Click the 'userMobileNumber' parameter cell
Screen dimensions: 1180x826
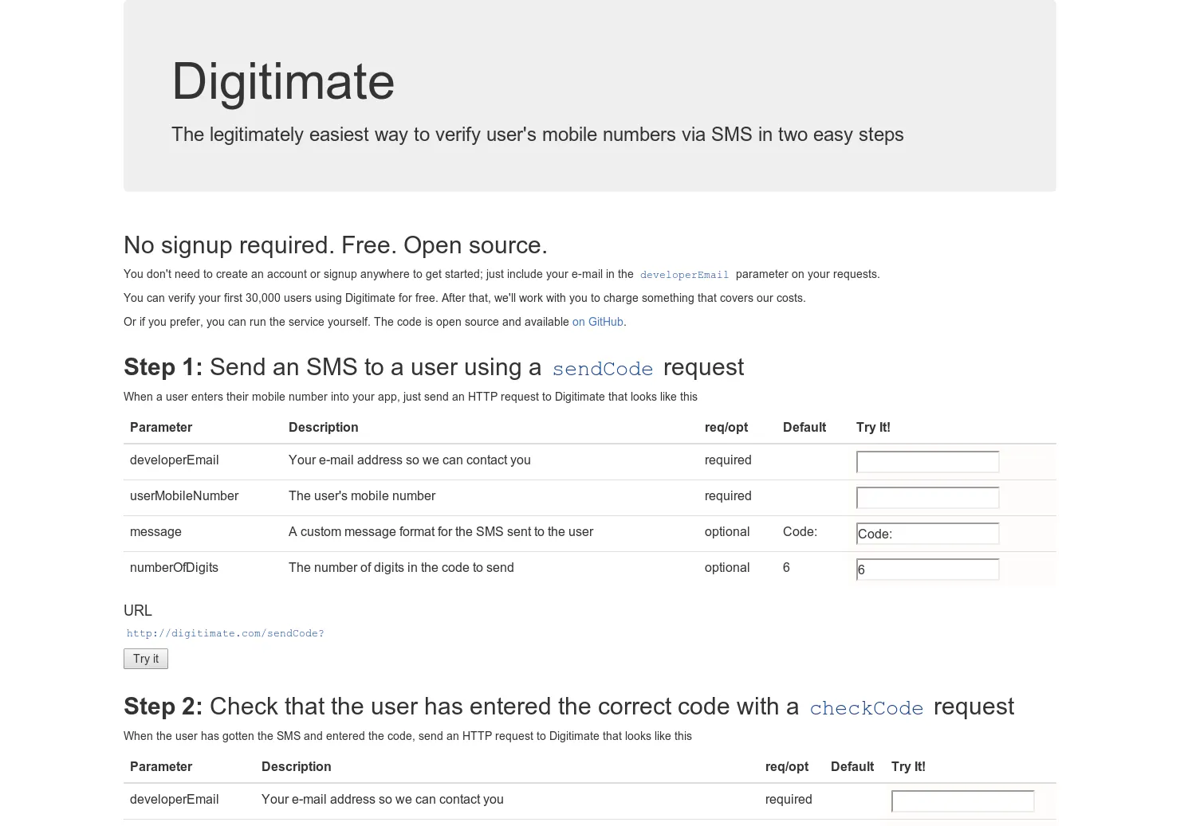[184, 496]
